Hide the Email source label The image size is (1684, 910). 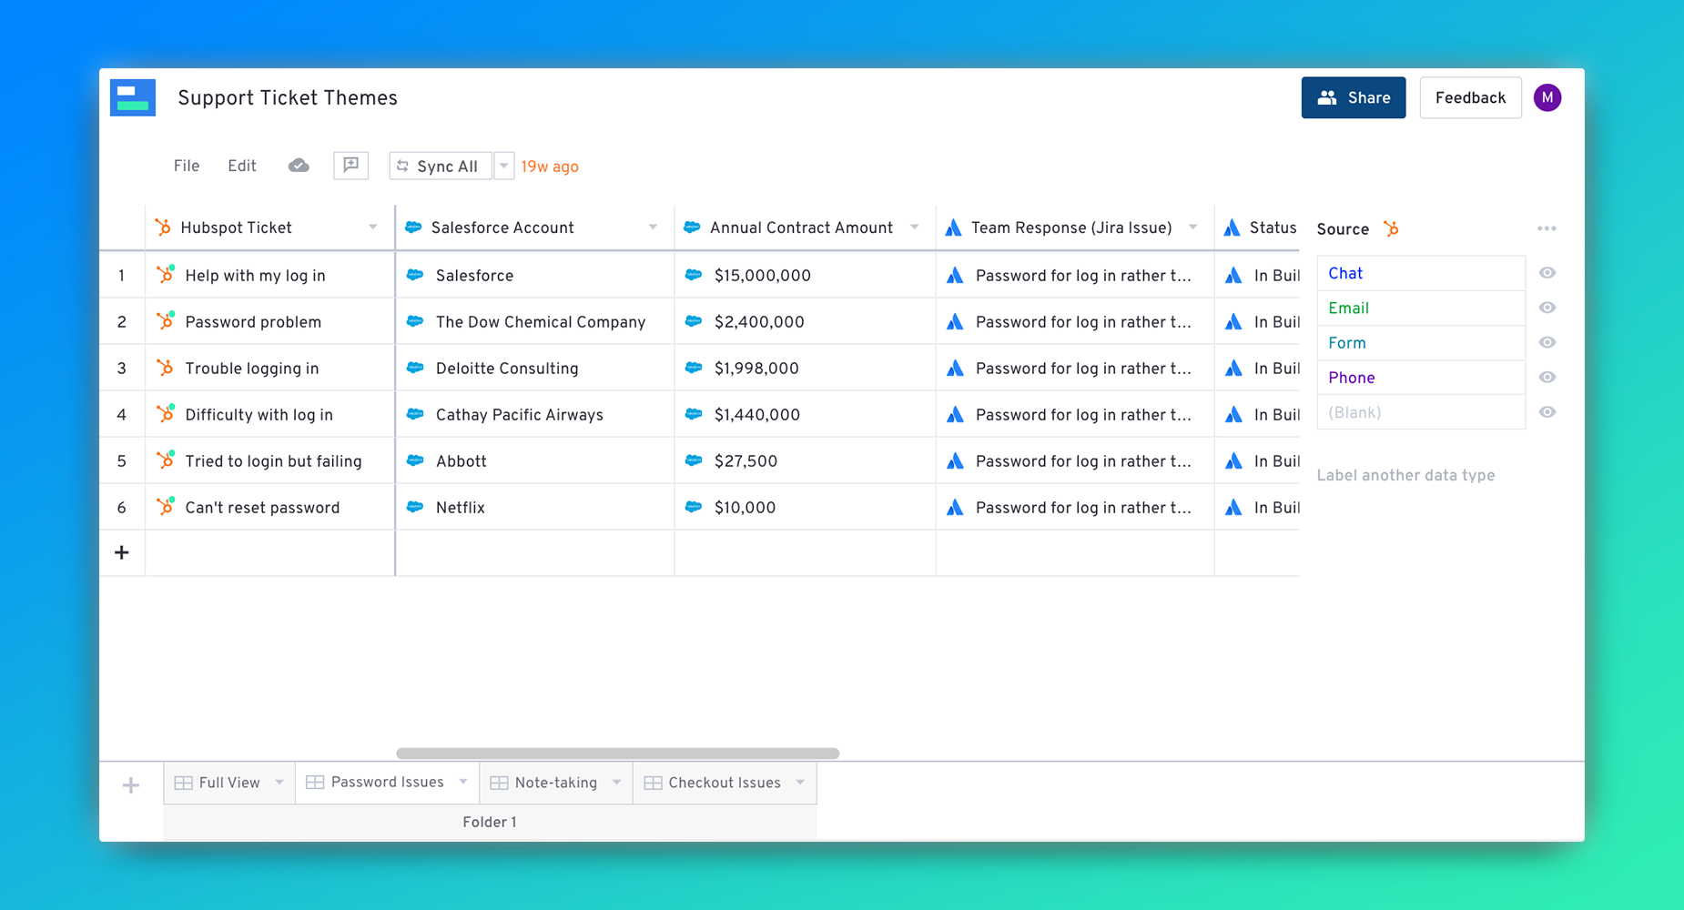1547,308
